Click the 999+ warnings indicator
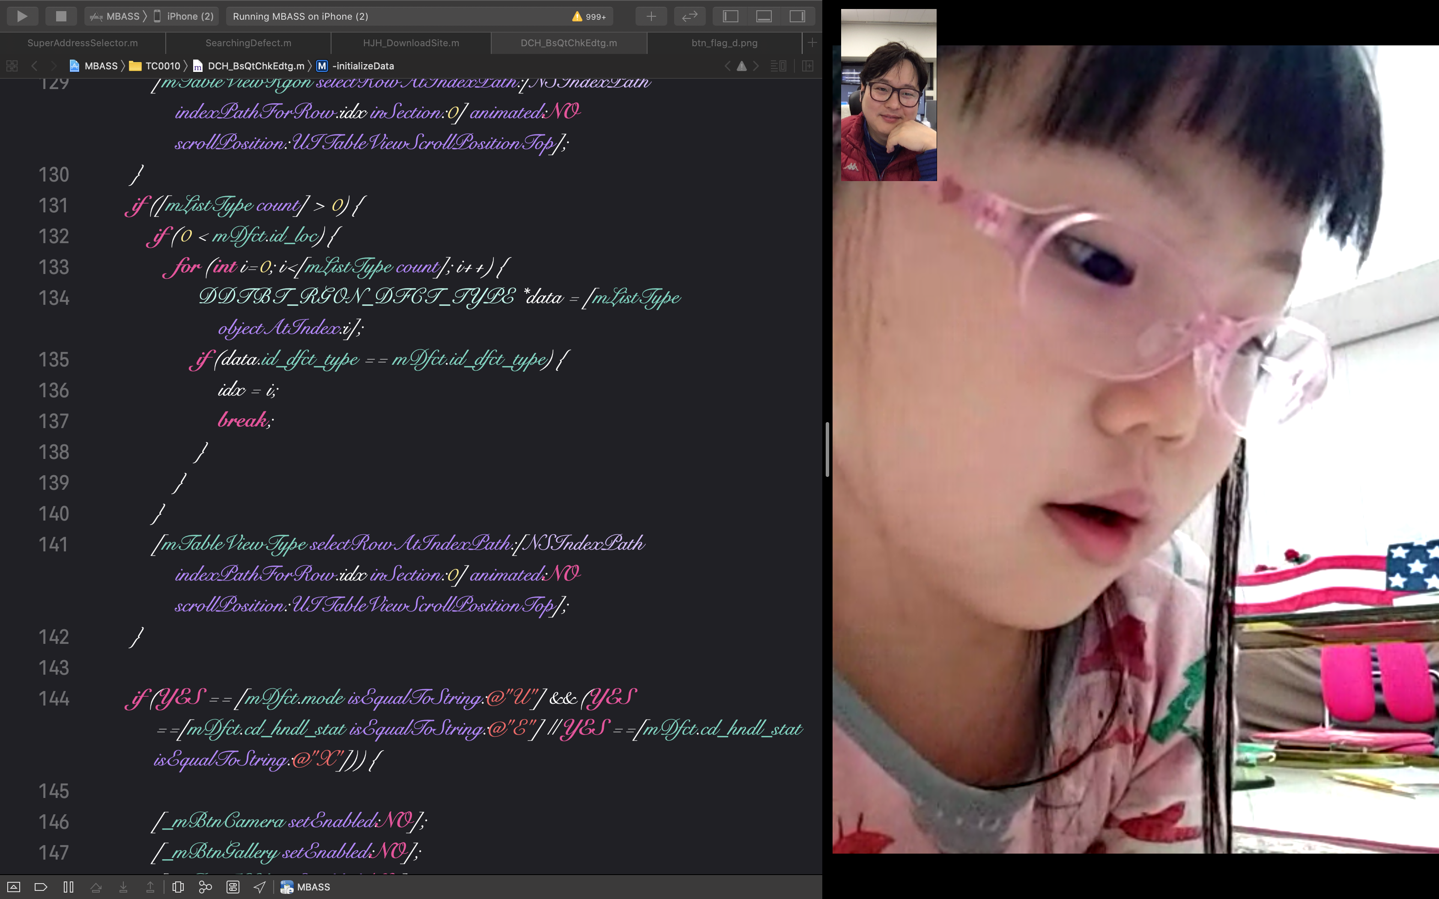 pos(589,17)
